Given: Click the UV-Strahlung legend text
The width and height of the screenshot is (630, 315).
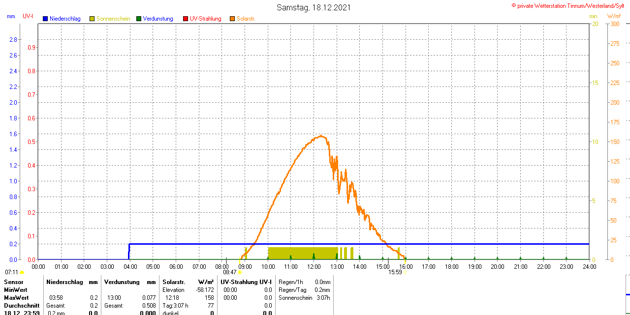Looking at the screenshot, I should (205, 19).
